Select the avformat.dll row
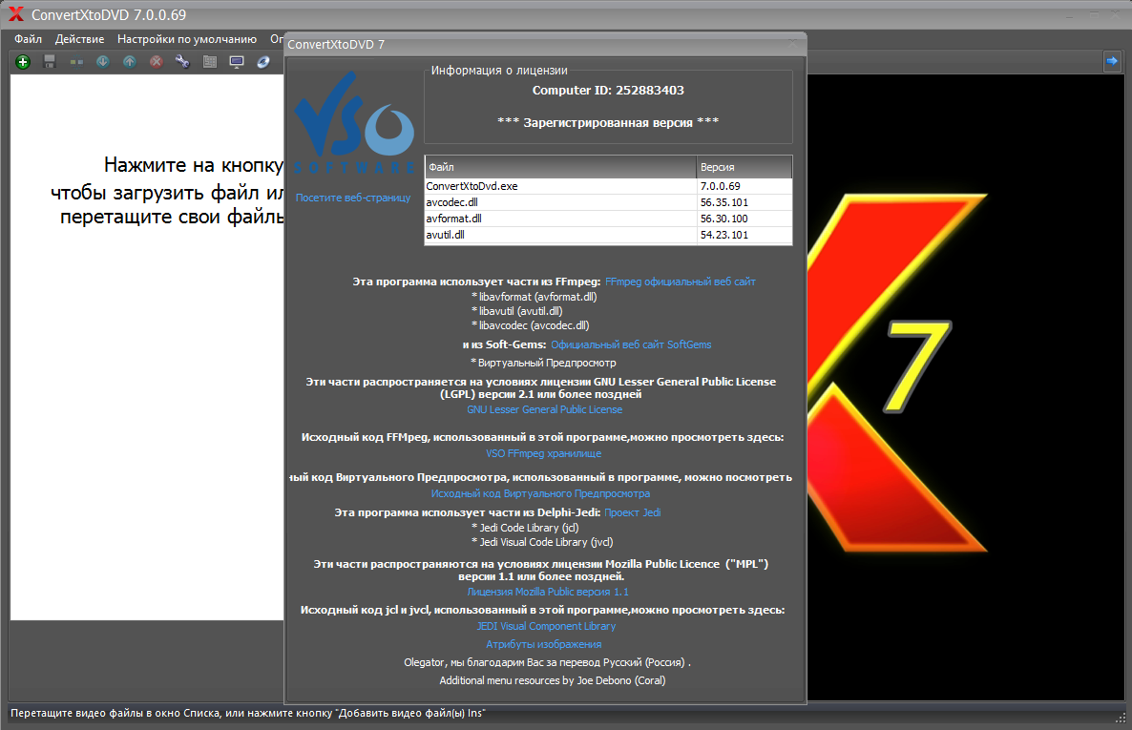The height and width of the screenshot is (730, 1132). (608, 219)
